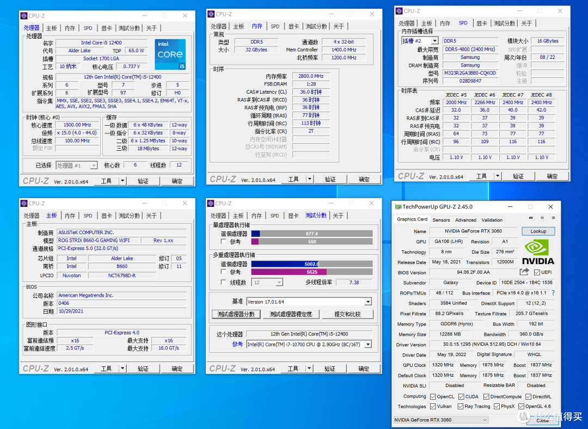The height and width of the screenshot is (429, 588).
Task: Toggle the OpenCL checkbox
Action: pos(433,397)
